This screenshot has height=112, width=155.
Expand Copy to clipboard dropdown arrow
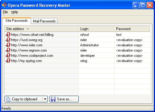tap(45, 99)
